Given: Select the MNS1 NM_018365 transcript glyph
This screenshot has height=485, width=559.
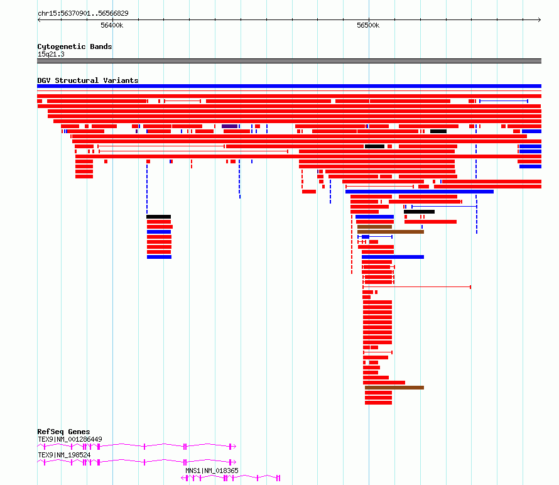Looking at the screenshot, I should (x=231, y=478).
